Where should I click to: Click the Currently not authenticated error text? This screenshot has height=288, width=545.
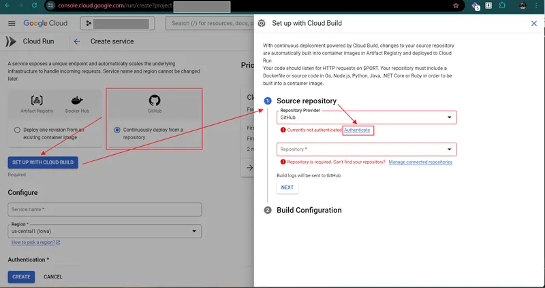(314, 130)
